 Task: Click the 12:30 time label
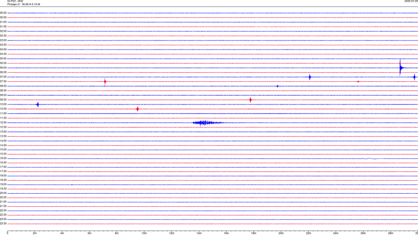point(3,127)
